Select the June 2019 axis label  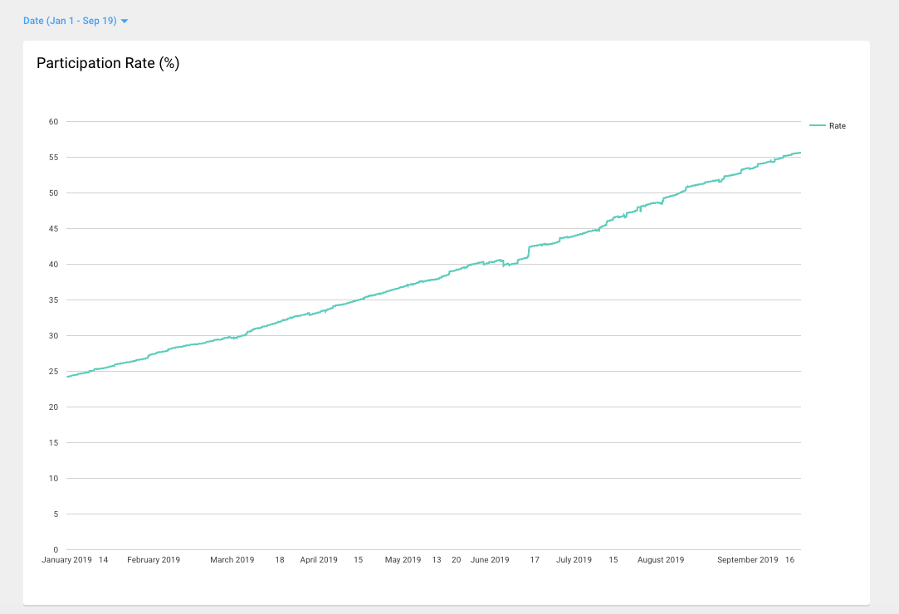pos(490,560)
